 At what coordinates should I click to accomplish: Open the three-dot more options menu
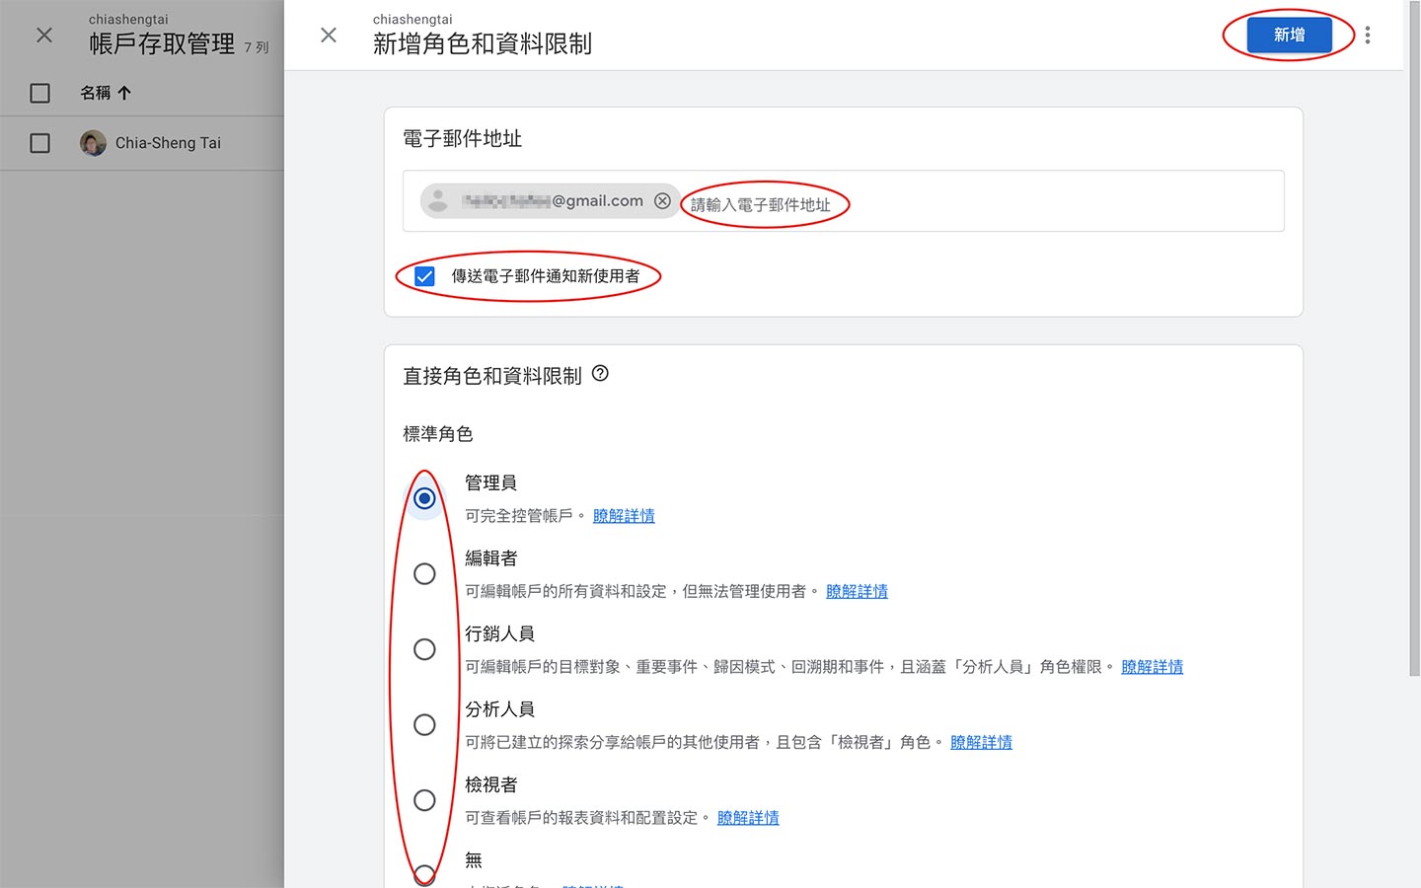pos(1368,35)
